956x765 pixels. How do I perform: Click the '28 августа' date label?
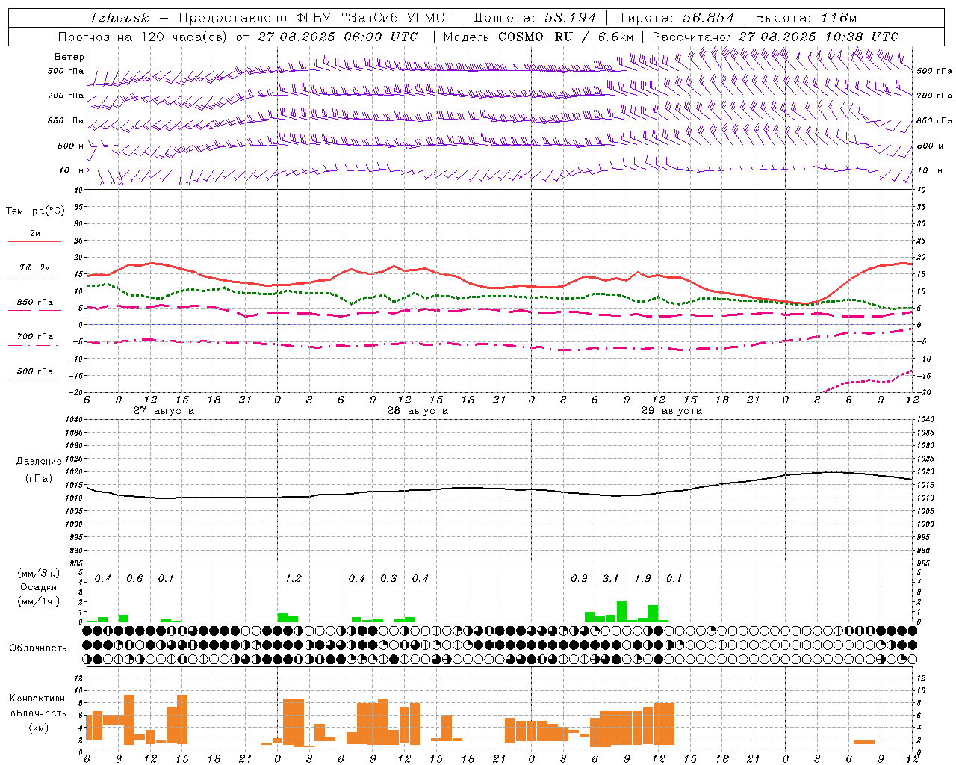[418, 411]
